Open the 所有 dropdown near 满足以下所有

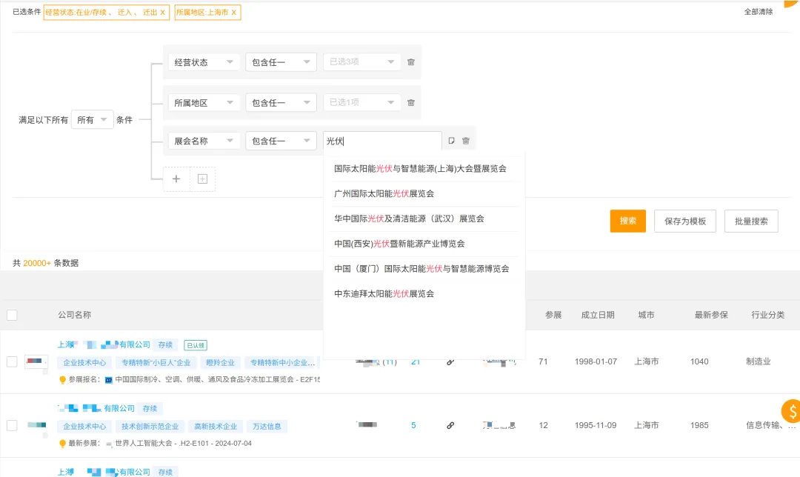[x=92, y=119]
